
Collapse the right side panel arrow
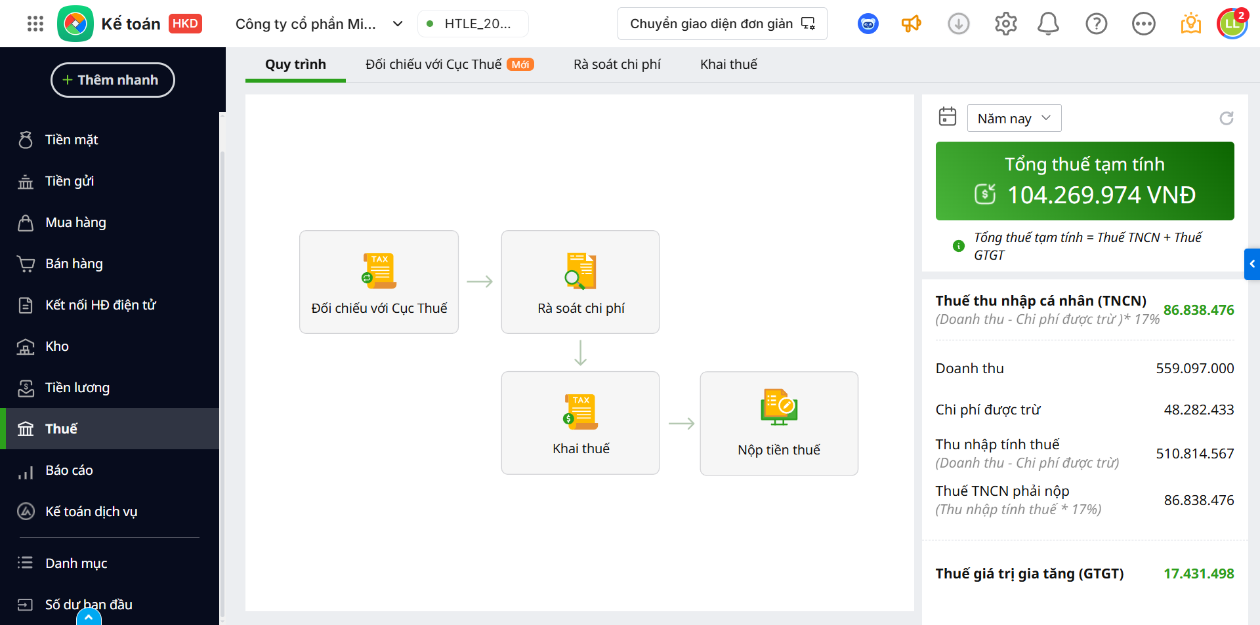coord(1252,264)
